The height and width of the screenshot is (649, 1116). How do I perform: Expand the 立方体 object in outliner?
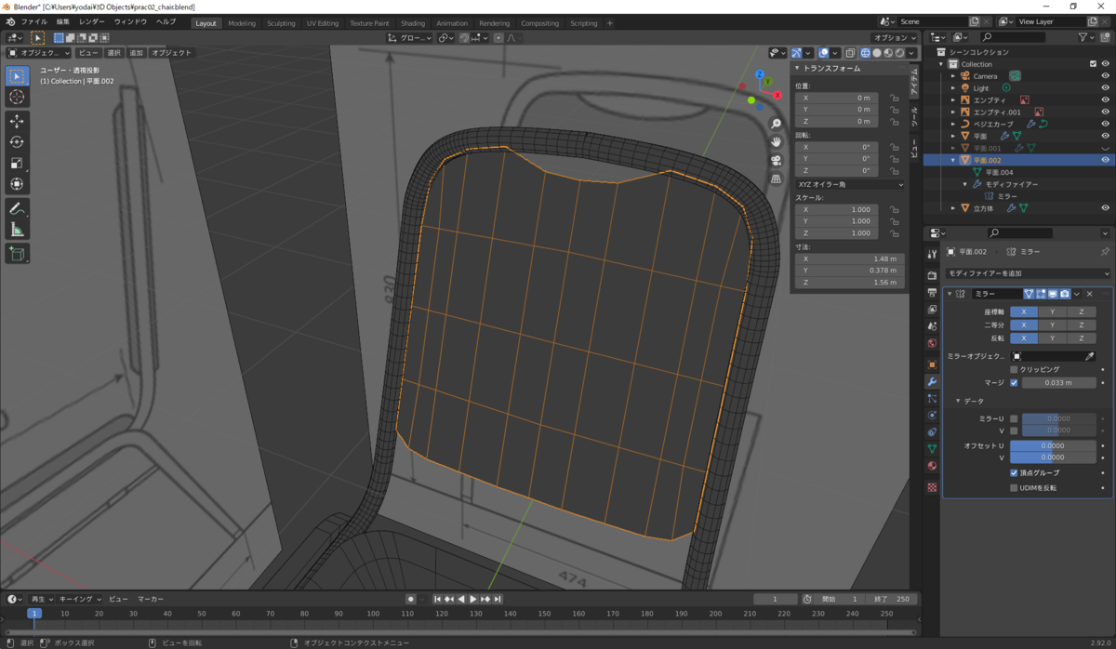point(953,208)
